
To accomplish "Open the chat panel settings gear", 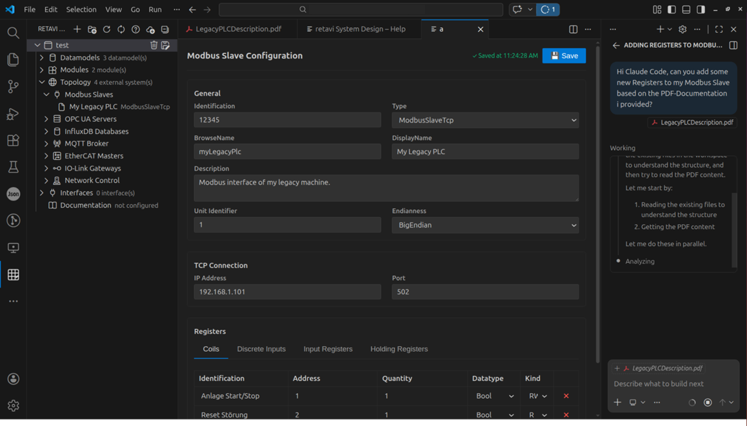I will (x=682, y=30).
